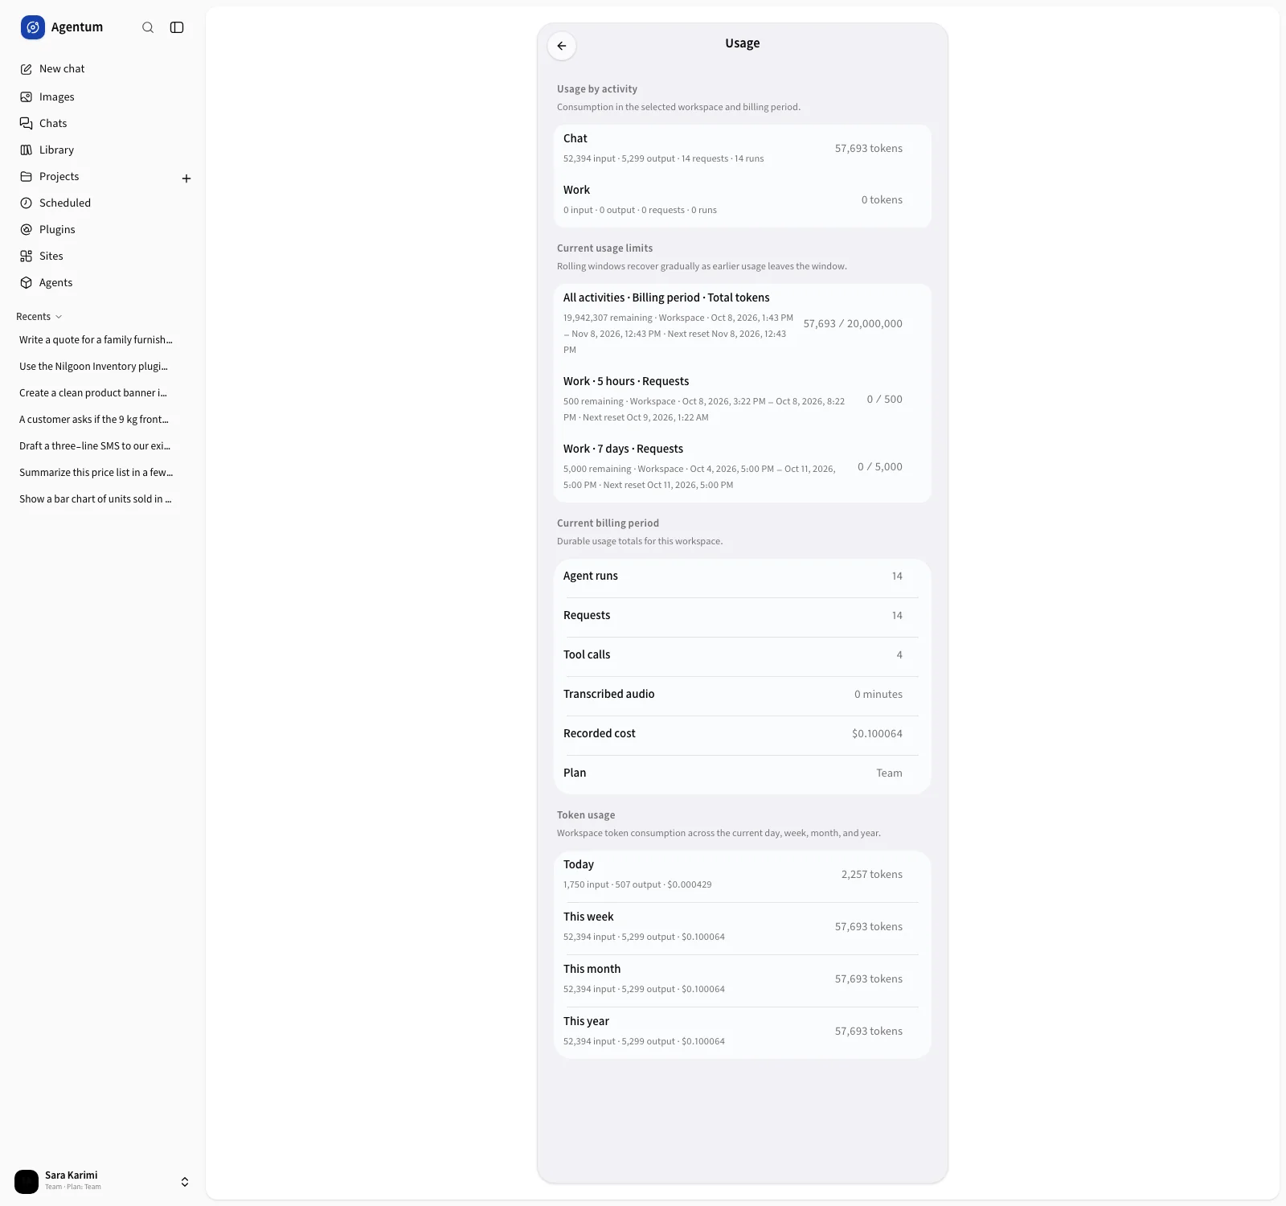This screenshot has width=1286, height=1206.
Task: Go back using the arrow button
Action: 562,46
